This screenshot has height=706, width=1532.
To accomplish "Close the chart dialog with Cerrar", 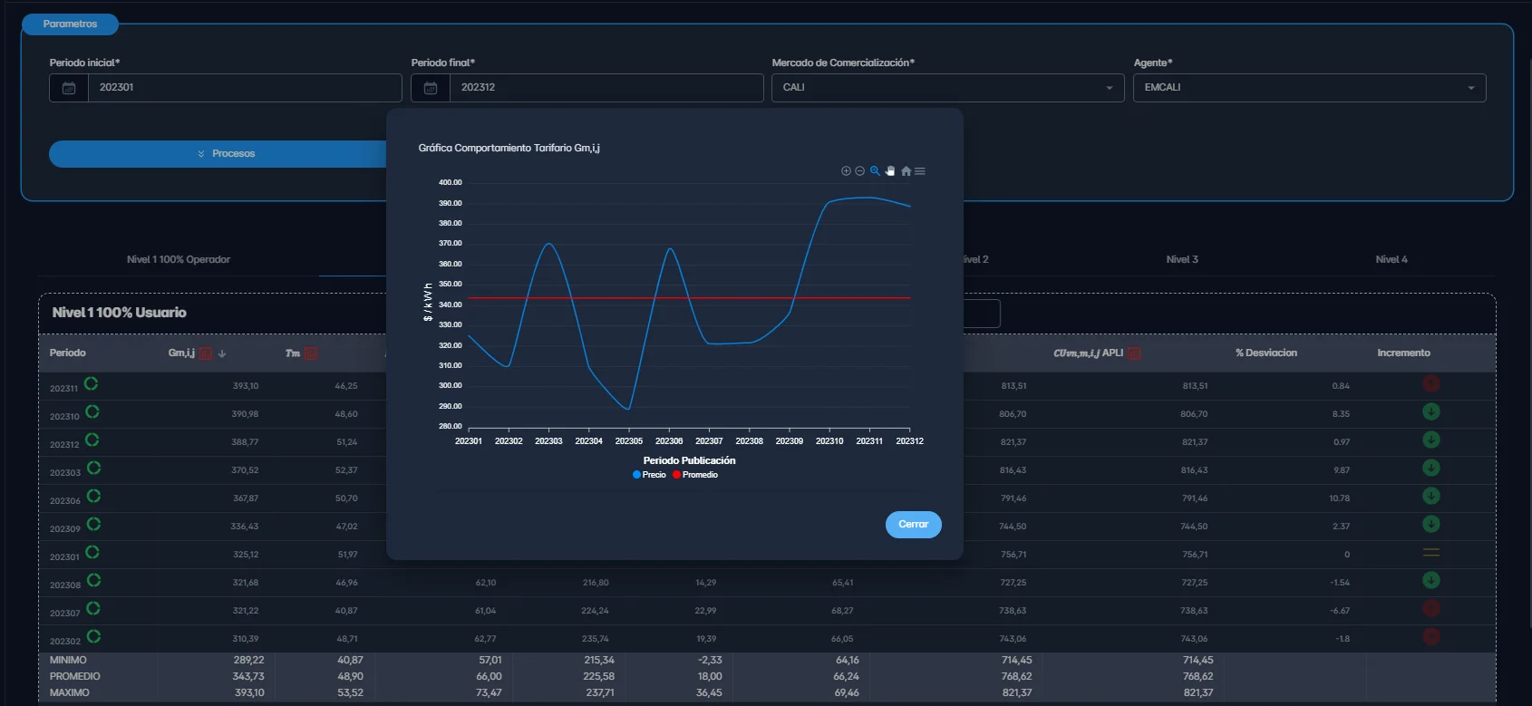I will [x=913, y=525].
